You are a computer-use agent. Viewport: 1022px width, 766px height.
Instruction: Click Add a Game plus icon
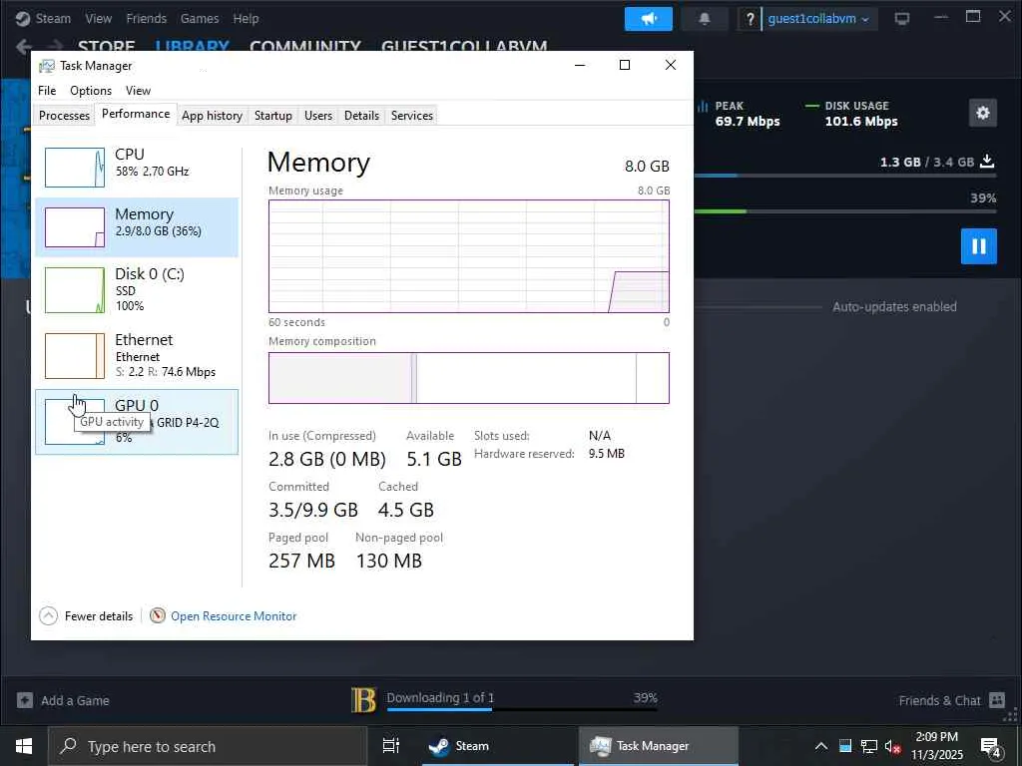(25, 700)
